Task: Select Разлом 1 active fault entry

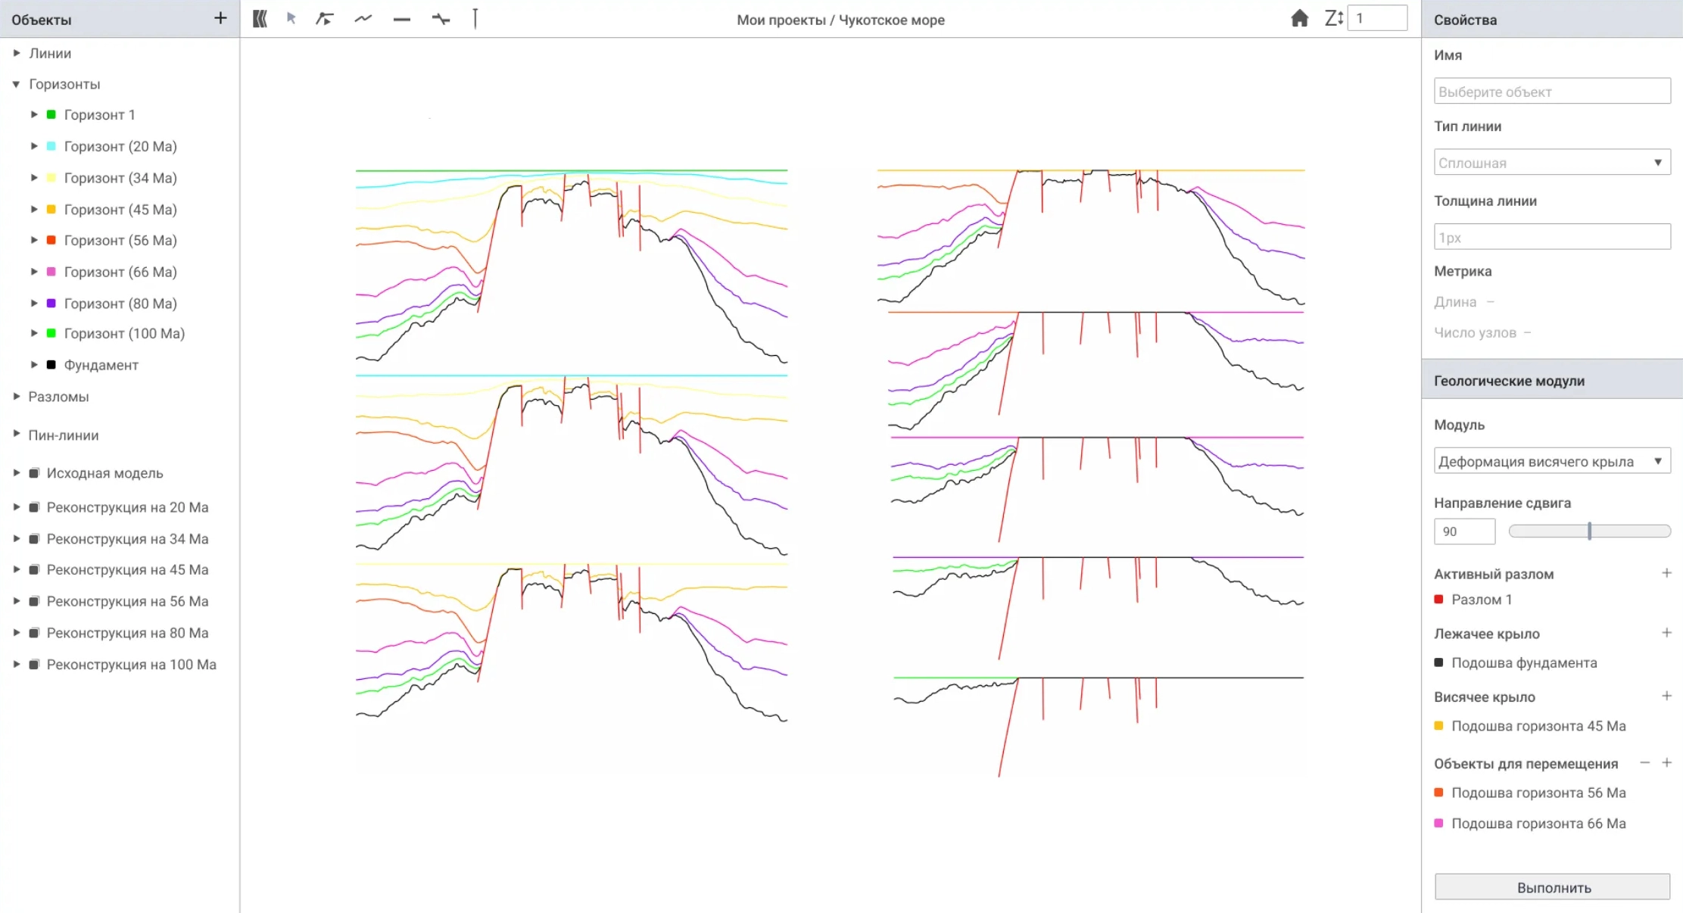Action: coord(1473,600)
